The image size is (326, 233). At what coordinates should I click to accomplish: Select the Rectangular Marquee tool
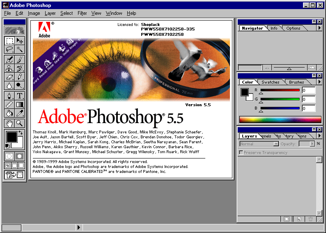pos(9,41)
